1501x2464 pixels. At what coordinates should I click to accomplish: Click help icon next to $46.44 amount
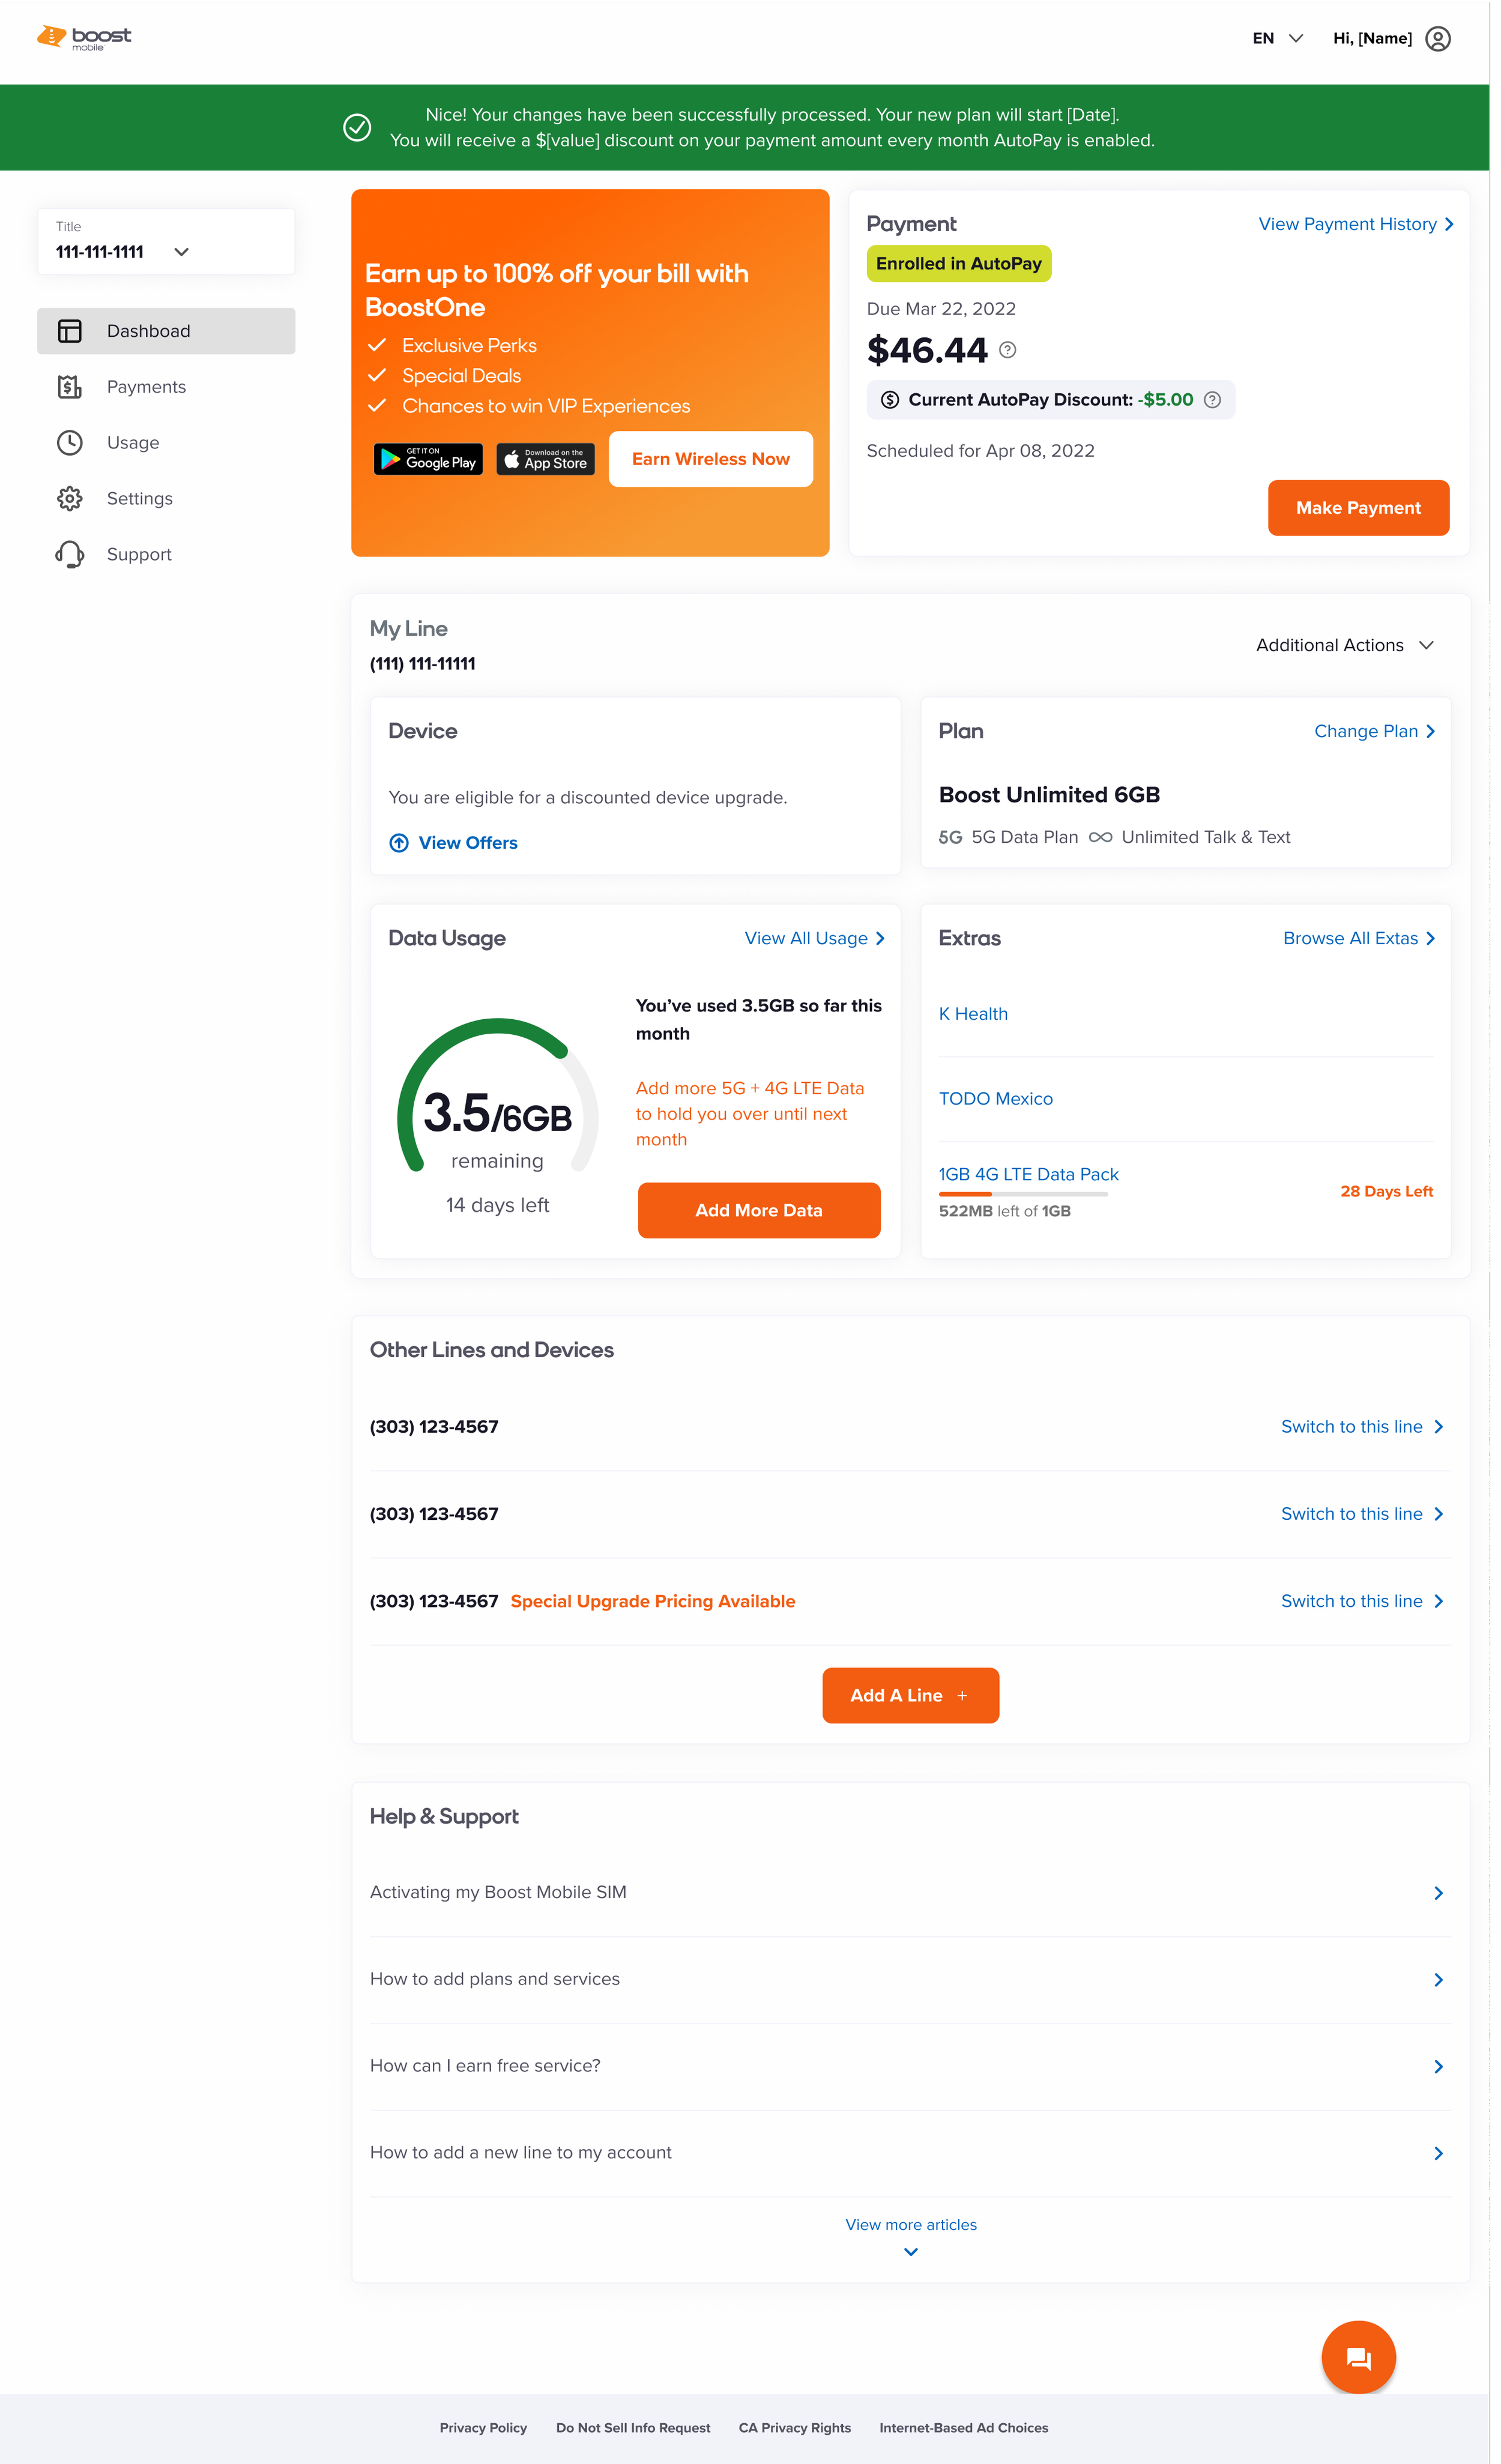tap(1007, 350)
